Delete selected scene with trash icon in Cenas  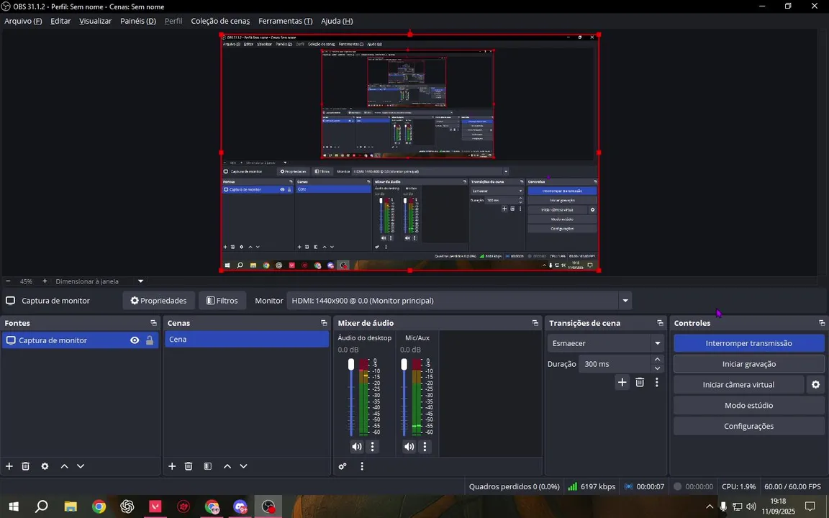pyautogui.click(x=189, y=466)
